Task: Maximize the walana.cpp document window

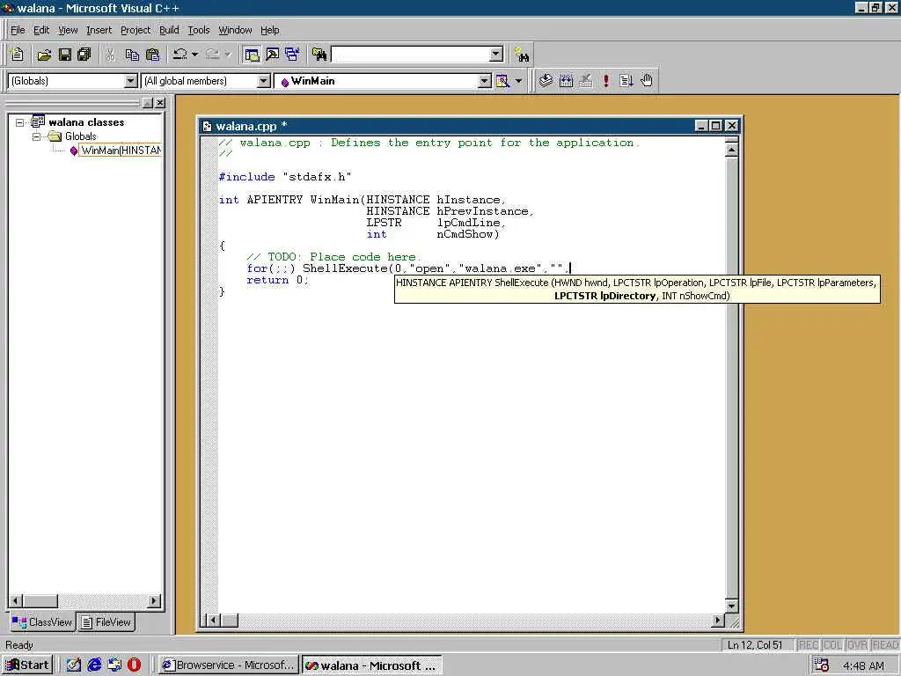Action: pyautogui.click(x=716, y=126)
